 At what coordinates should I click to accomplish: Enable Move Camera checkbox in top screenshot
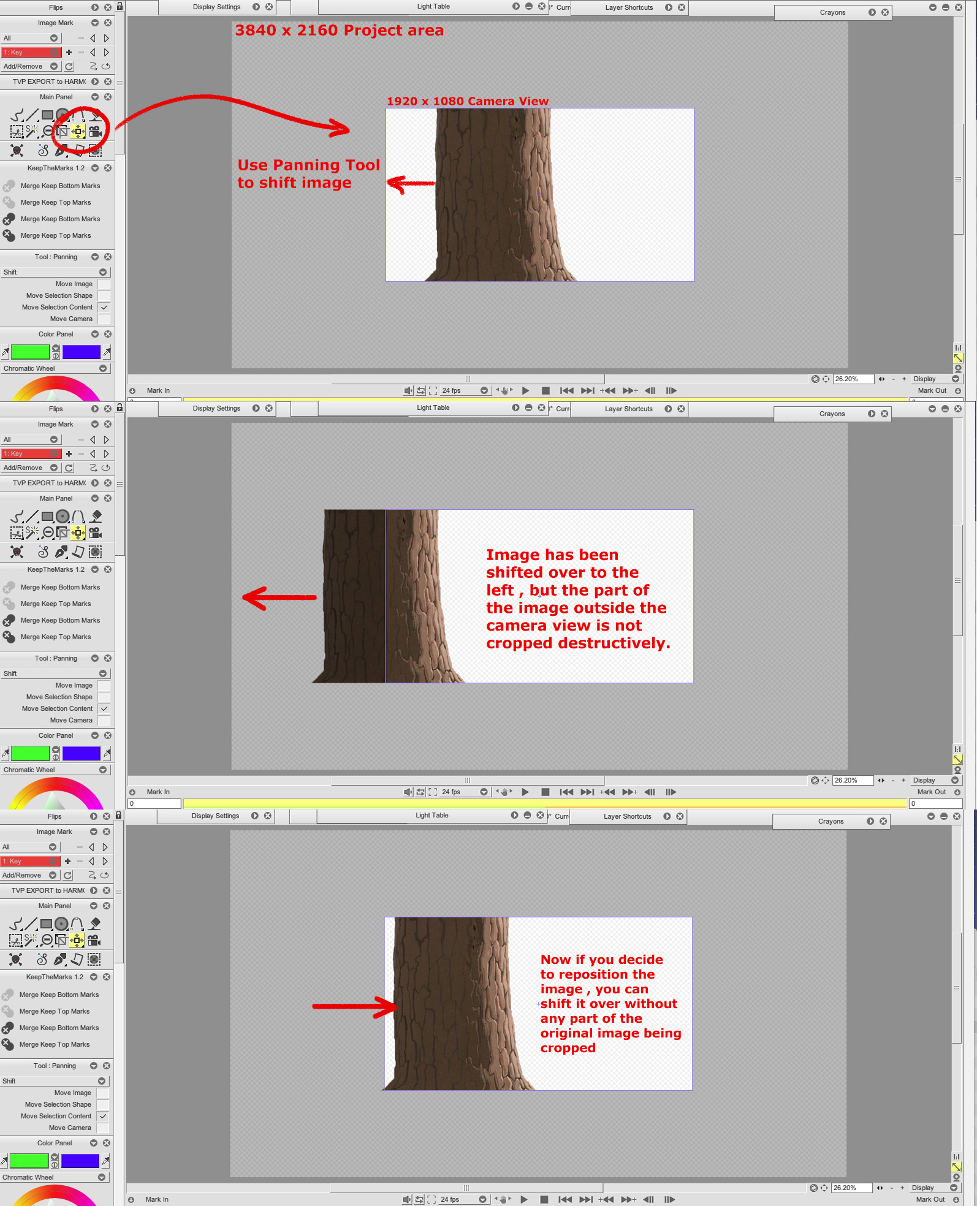[105, 319]
